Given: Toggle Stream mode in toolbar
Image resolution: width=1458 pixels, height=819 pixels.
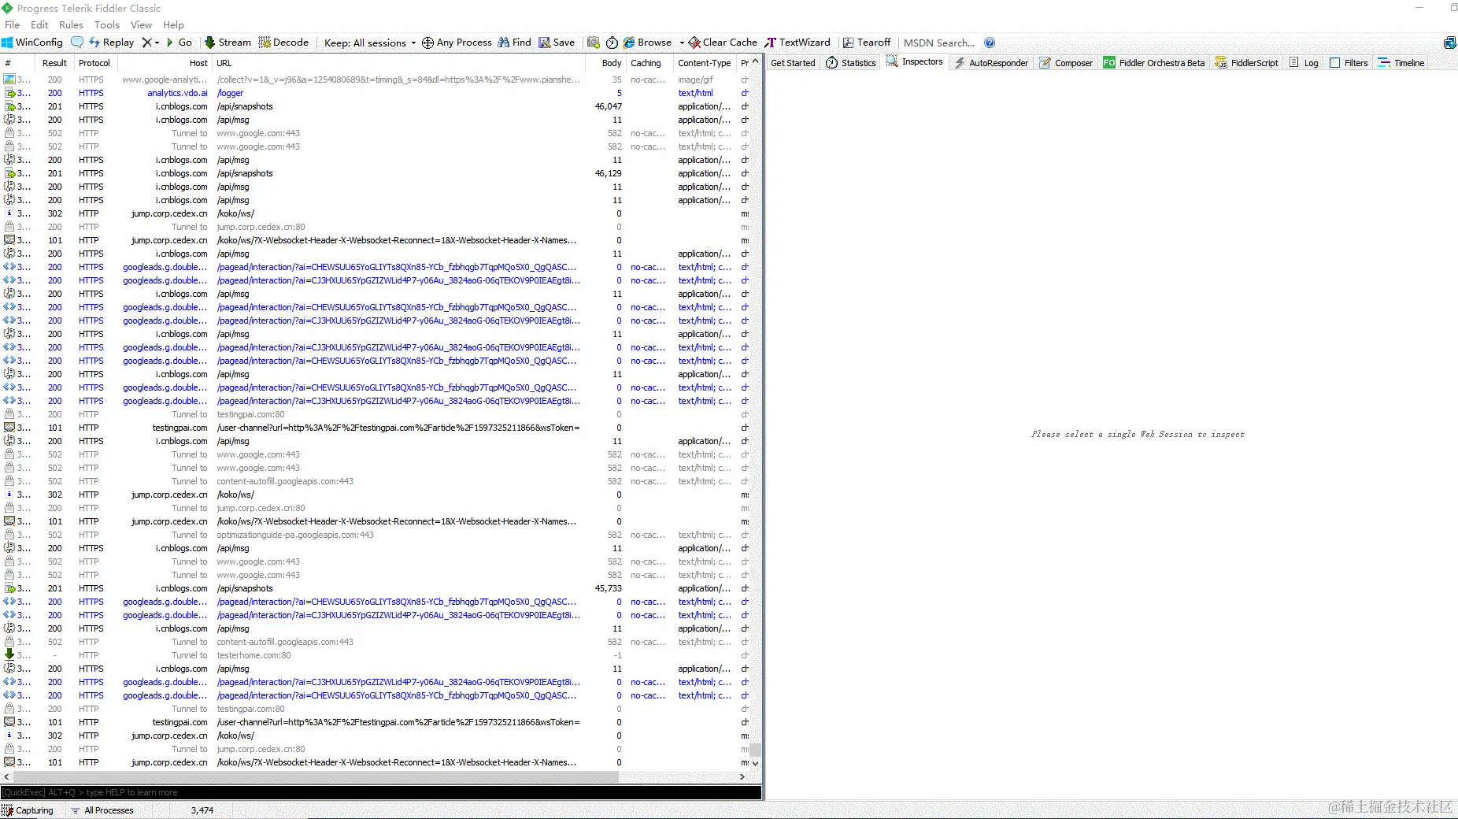Looking at the screenshot, I should (x=228, y=43).
